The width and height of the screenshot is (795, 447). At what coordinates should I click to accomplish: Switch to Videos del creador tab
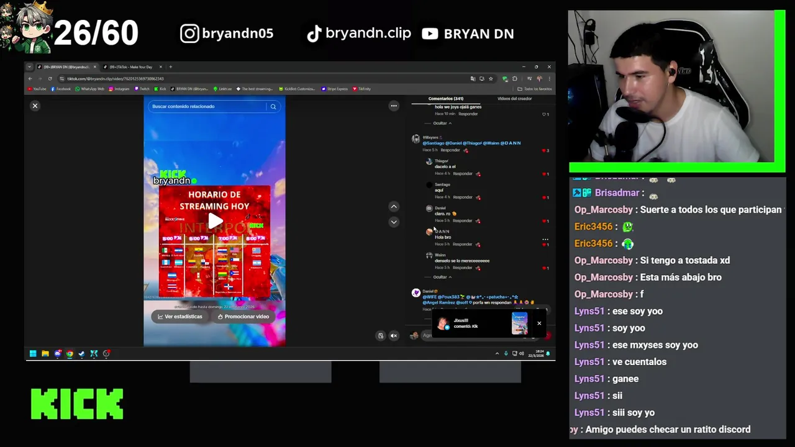point(514,99)
